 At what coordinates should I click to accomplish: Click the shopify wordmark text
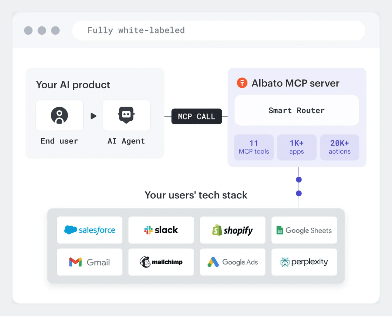click(238, 230)
